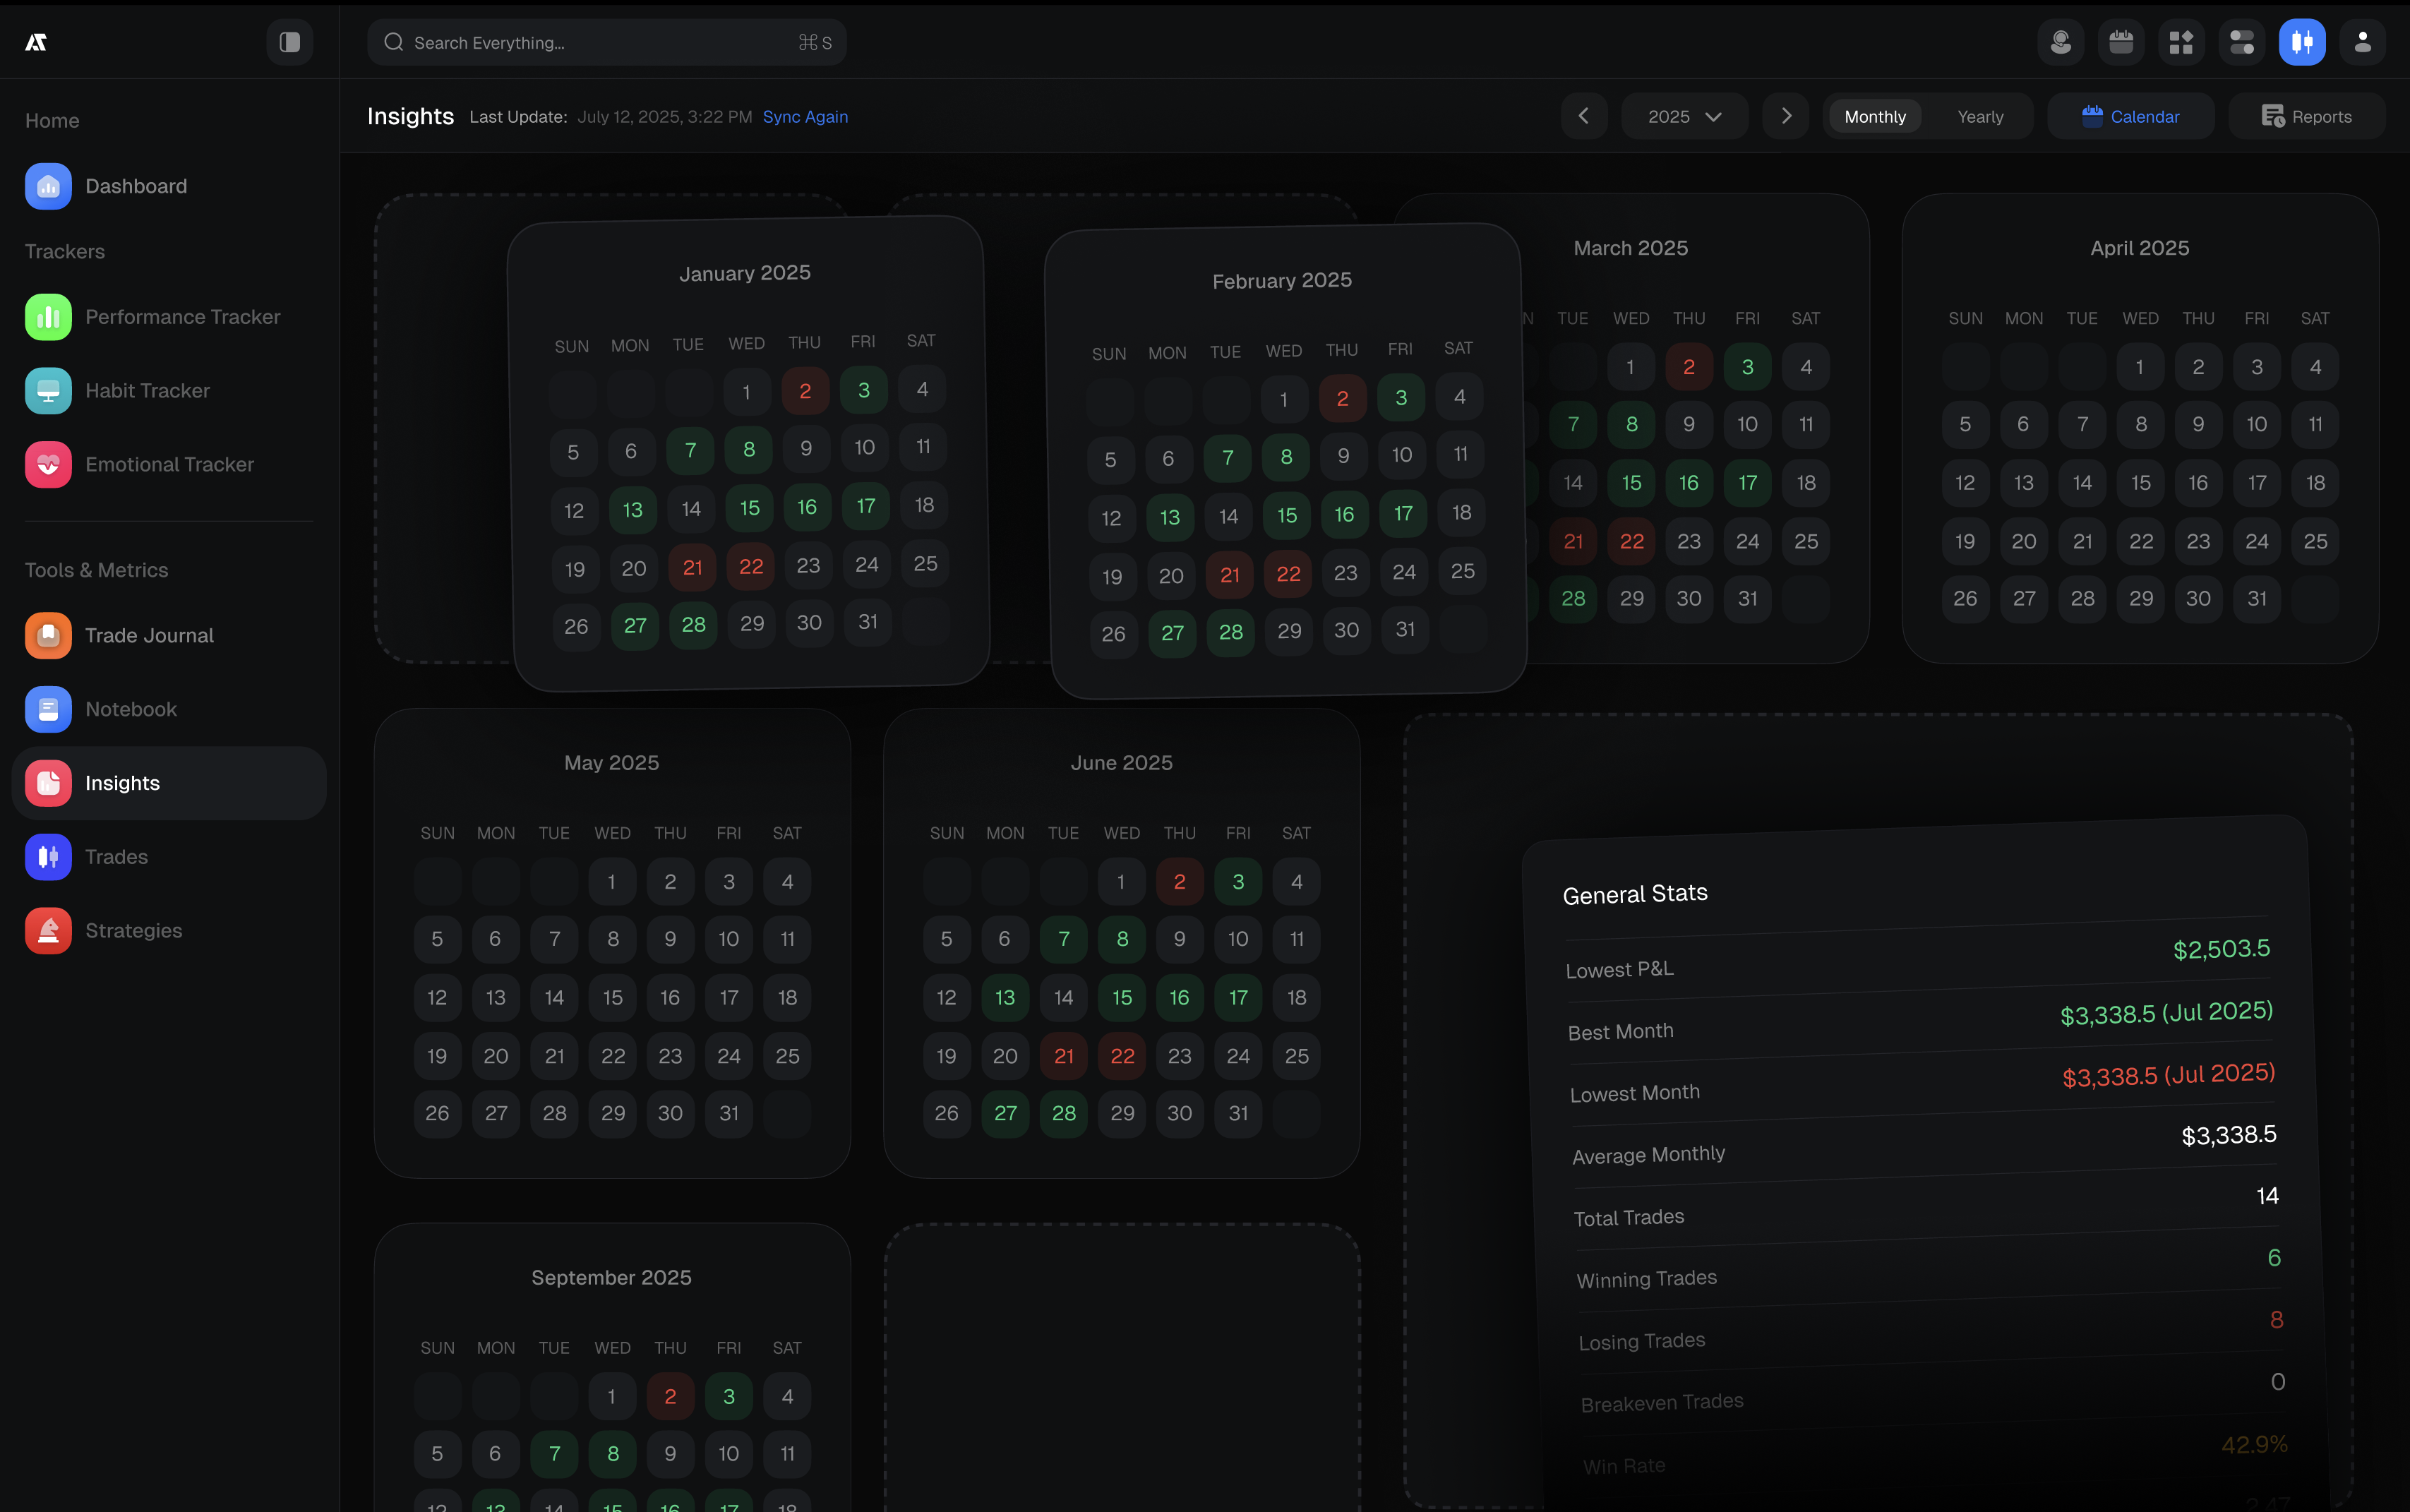2410x1512 pixels.
Task: Open the toggle switches settings icon
Action: [2241, 42]
